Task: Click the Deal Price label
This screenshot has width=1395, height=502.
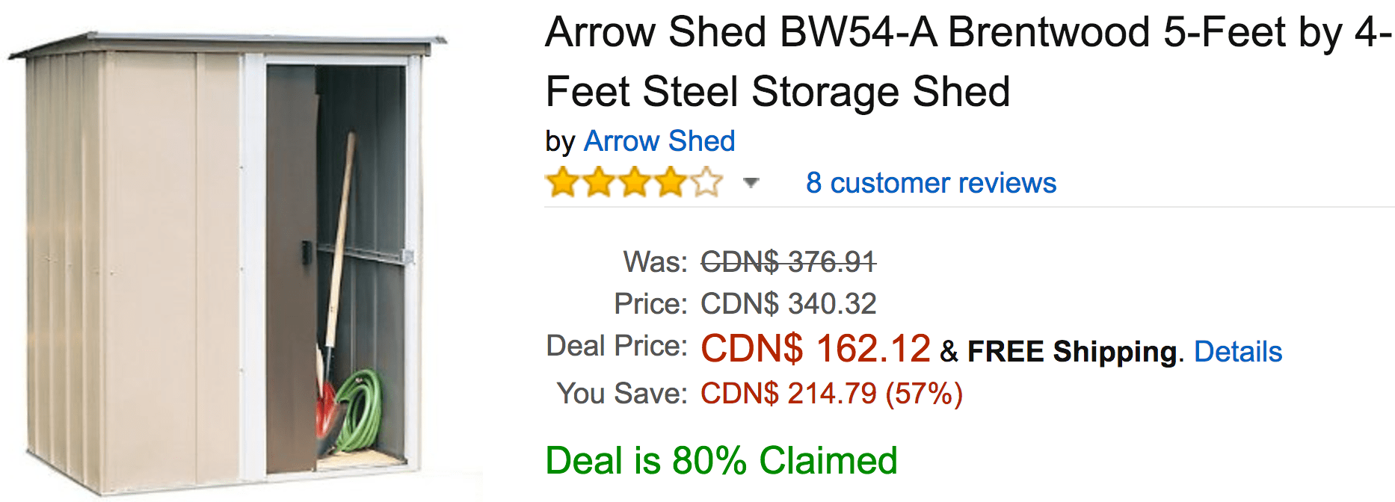Action: [617, 346]
